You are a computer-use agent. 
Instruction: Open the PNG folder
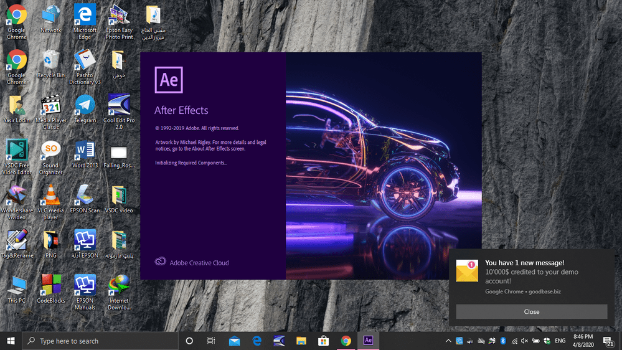coord(51,245)
